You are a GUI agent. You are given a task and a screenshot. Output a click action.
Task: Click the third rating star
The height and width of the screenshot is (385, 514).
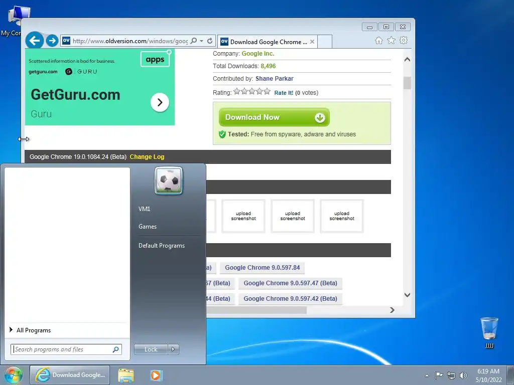tap(252, 91)
